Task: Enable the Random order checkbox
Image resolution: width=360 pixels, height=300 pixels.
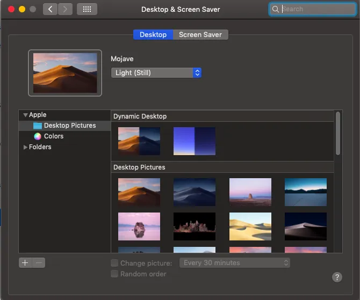Action: point(114,274)
